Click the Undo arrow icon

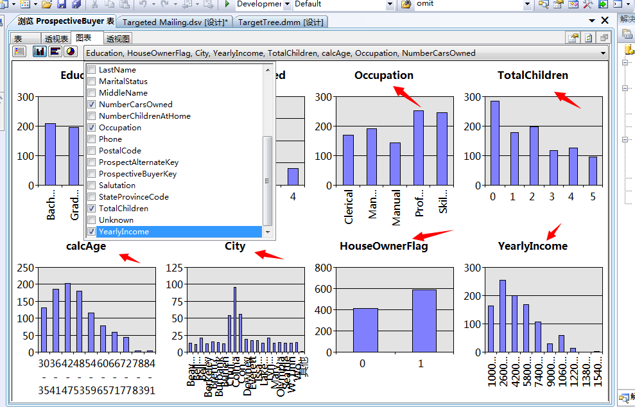[x=143, y=4]
